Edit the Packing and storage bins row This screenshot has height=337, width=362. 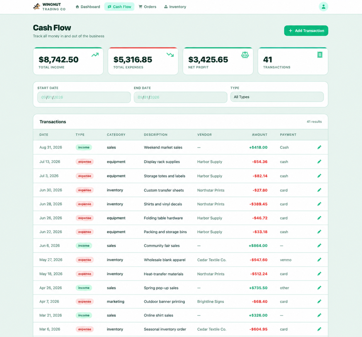click(x=319, y=232)
